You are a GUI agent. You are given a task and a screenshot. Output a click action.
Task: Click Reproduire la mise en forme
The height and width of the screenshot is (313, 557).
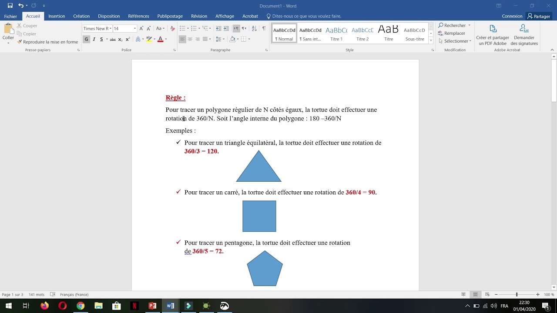pos(48,42)
